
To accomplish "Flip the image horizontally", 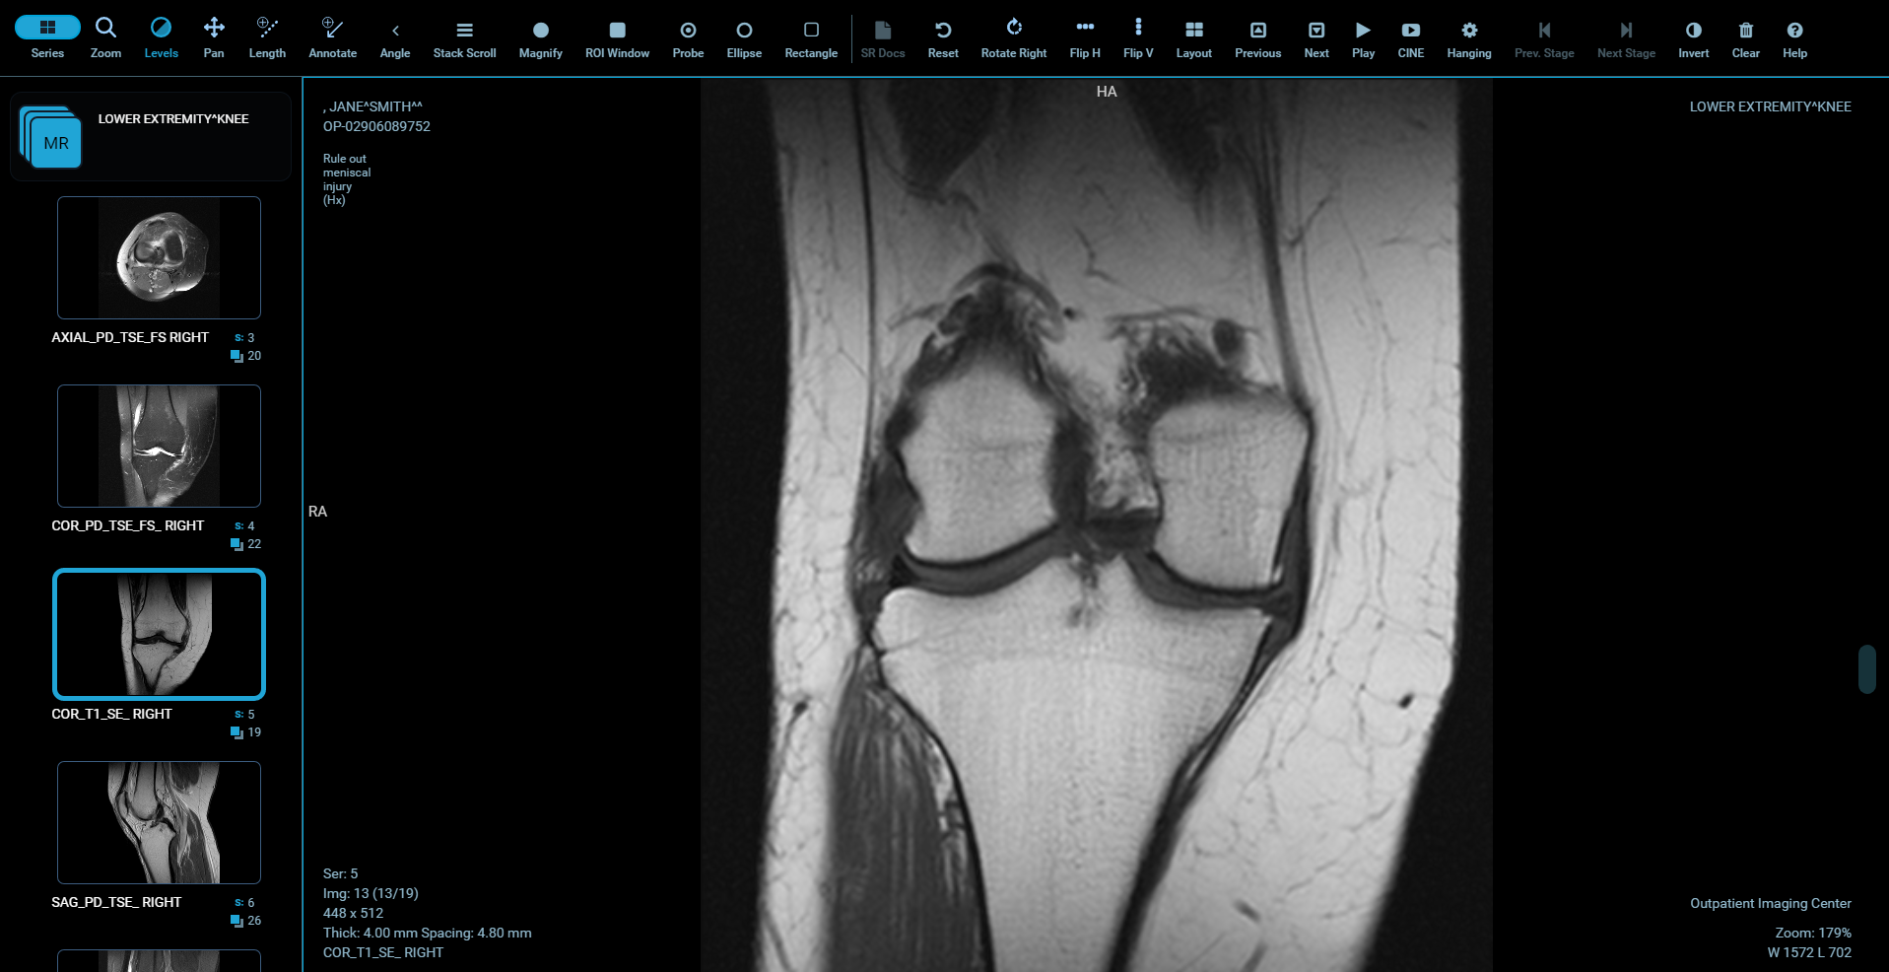I will click(x=1085, y=37).
